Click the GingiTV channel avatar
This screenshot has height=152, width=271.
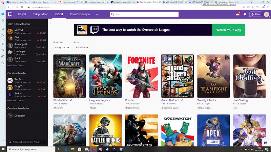10,88
